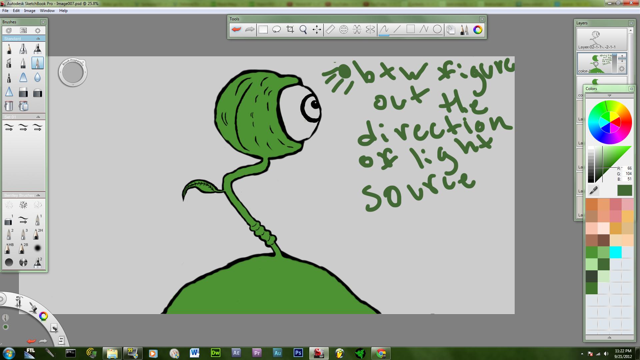This screenshot has height=360, width=640.
Task: Open the color-1 layer marking menu
Action: [x=622, y=69]
